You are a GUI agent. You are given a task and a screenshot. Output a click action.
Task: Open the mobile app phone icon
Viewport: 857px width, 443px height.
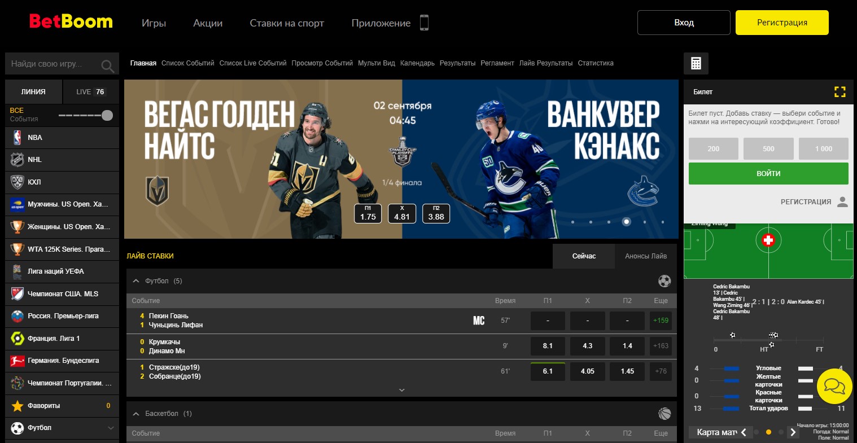tap(424, 23)
